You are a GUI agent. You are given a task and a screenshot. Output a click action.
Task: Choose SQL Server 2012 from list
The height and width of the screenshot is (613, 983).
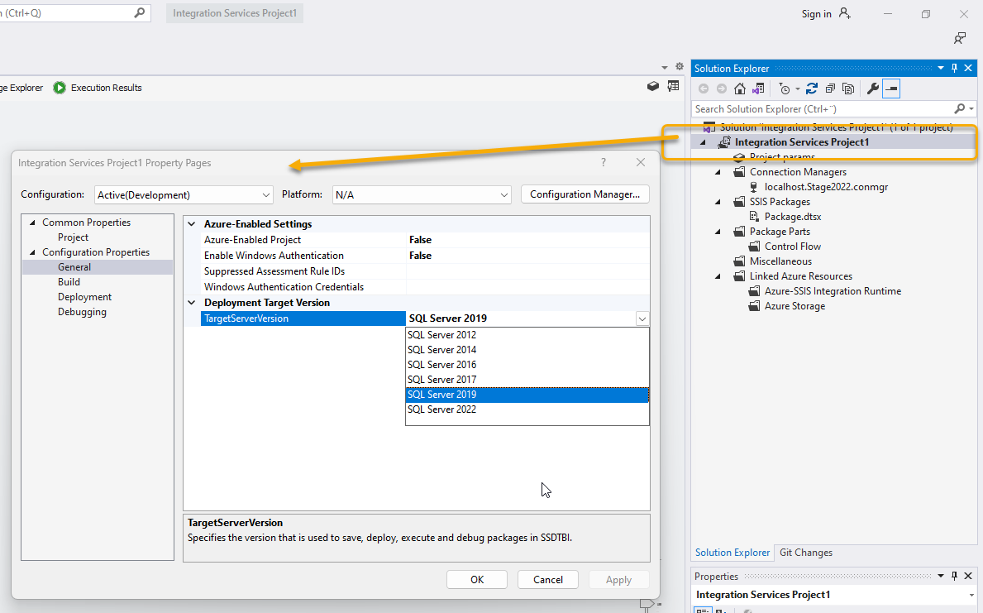pyautogui.click(x=527, y=335)
